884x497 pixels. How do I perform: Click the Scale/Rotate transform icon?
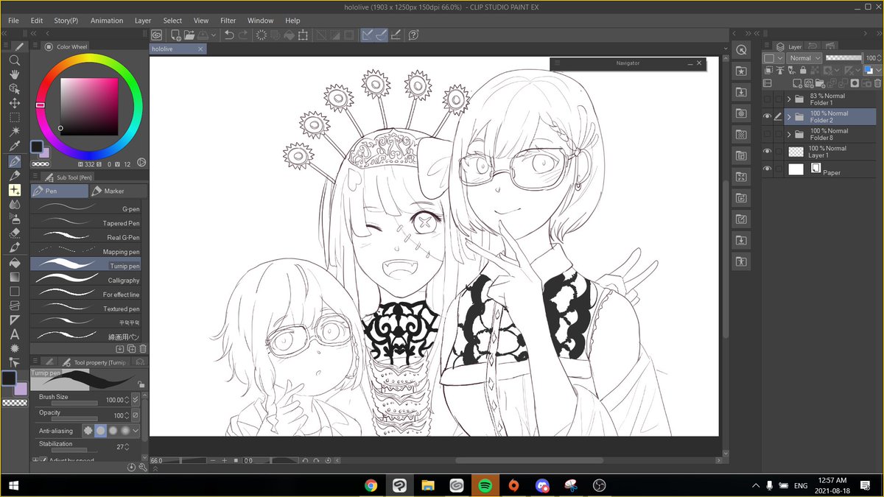[x=302, y=35]
